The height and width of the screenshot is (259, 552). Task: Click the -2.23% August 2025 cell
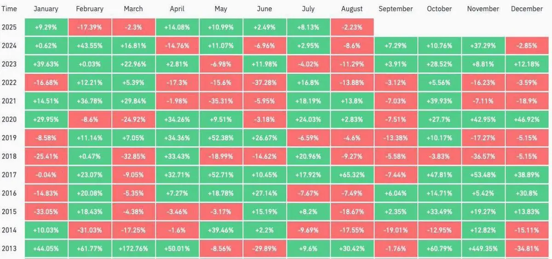[352, 27]
